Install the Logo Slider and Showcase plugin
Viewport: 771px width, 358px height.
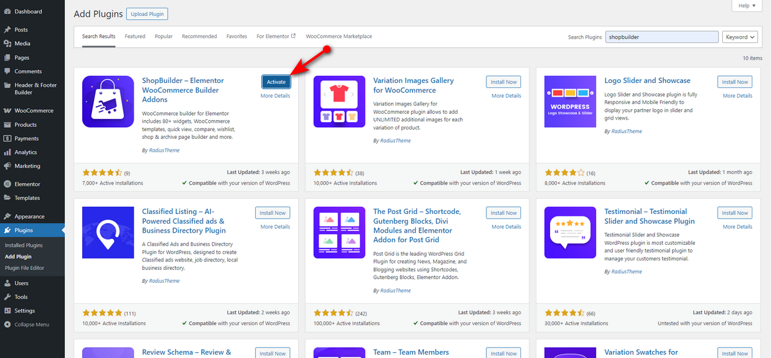pos(735,82)
